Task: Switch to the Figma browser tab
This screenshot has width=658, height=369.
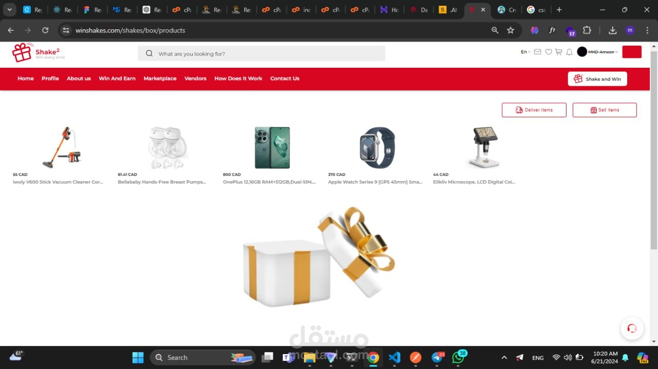Action: [x=92, y=10]
